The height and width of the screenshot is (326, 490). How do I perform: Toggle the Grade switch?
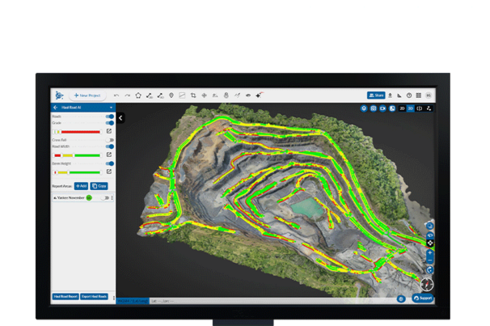[x=110, y=123]
